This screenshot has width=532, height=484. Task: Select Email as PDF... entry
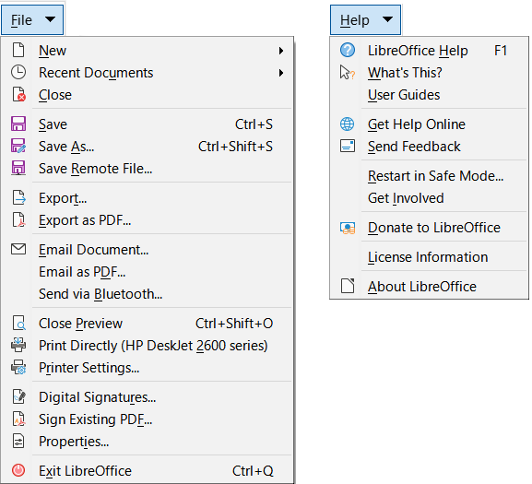pyautogui.click(x=147, y=271)
